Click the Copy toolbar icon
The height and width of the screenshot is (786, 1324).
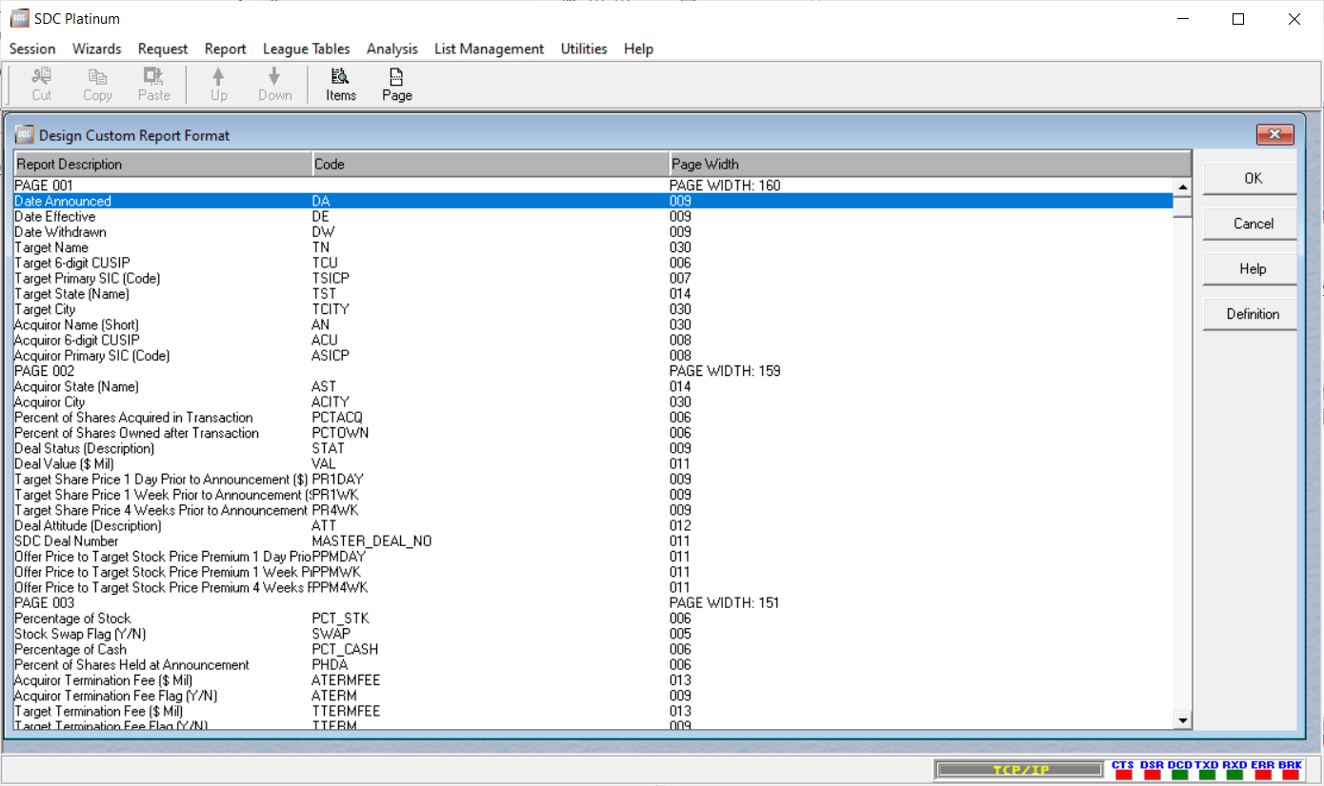(97, 84)
